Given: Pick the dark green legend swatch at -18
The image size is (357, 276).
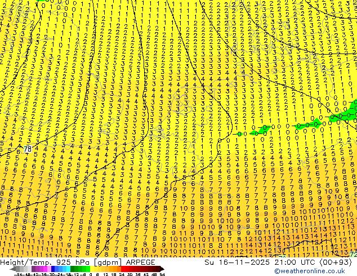Looking at the screenshot, I should click(73, 269).
